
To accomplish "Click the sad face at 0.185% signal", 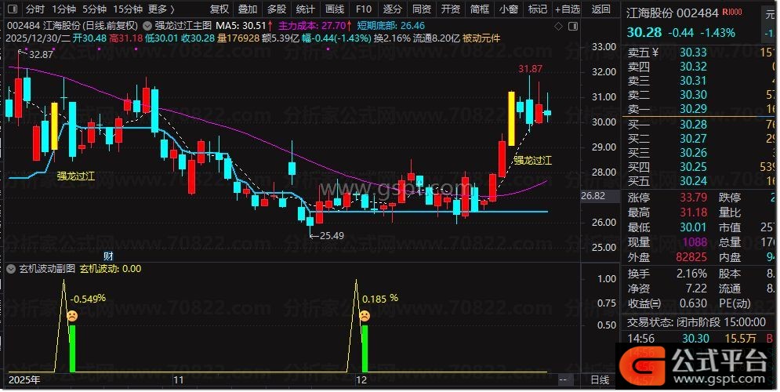I will [x=365, y=315].
